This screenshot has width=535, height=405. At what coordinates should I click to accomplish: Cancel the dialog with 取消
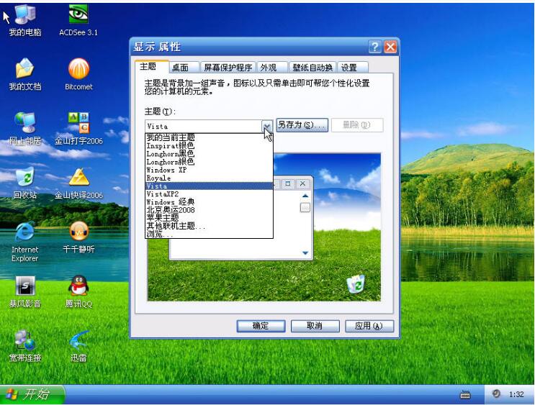(x=315, y=327)
